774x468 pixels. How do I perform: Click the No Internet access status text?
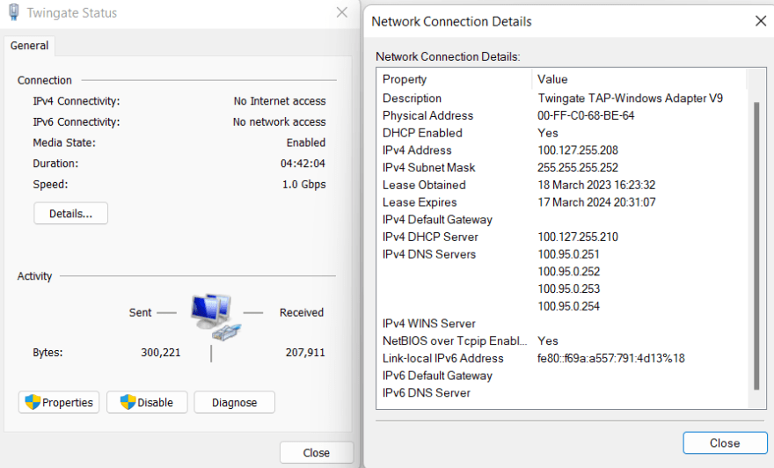pyautogui.click(x=280, y=100)
